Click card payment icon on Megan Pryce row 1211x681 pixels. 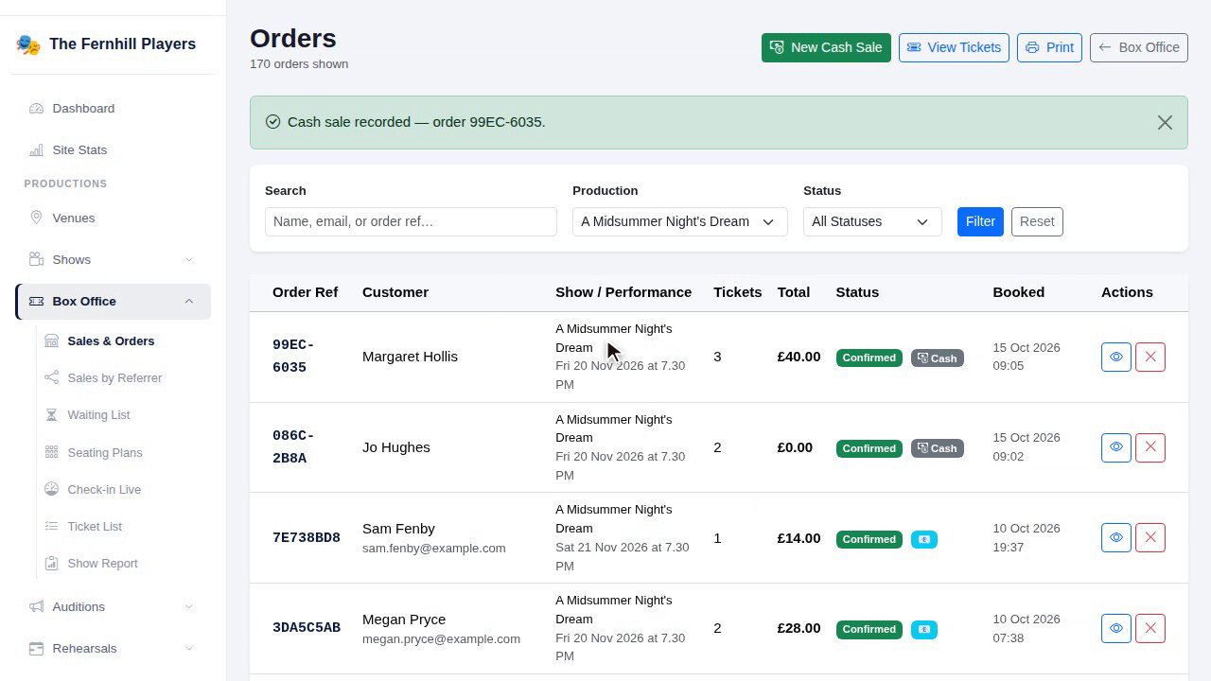(x=924, y=630)
